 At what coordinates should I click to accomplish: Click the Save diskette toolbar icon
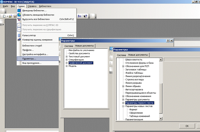pyautogui.click(x=15, y=16)
